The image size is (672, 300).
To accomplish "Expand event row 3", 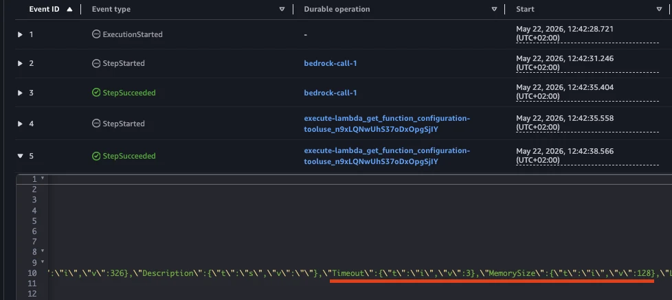I will tap(20, 93).
